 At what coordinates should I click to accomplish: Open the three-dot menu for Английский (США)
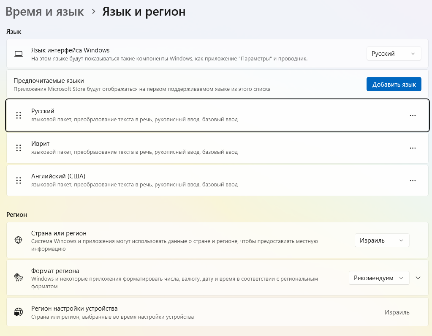[x=413, y=180]
